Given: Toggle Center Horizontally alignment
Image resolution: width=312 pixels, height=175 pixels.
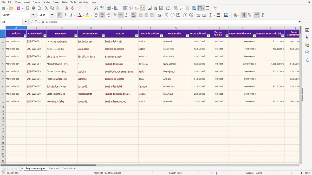Looking at the screenshot, I should [x=102, y=15].
